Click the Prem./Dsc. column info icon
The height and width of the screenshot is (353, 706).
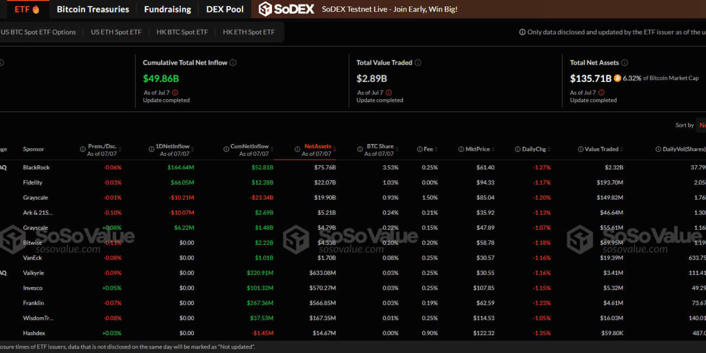click(83, 149)
